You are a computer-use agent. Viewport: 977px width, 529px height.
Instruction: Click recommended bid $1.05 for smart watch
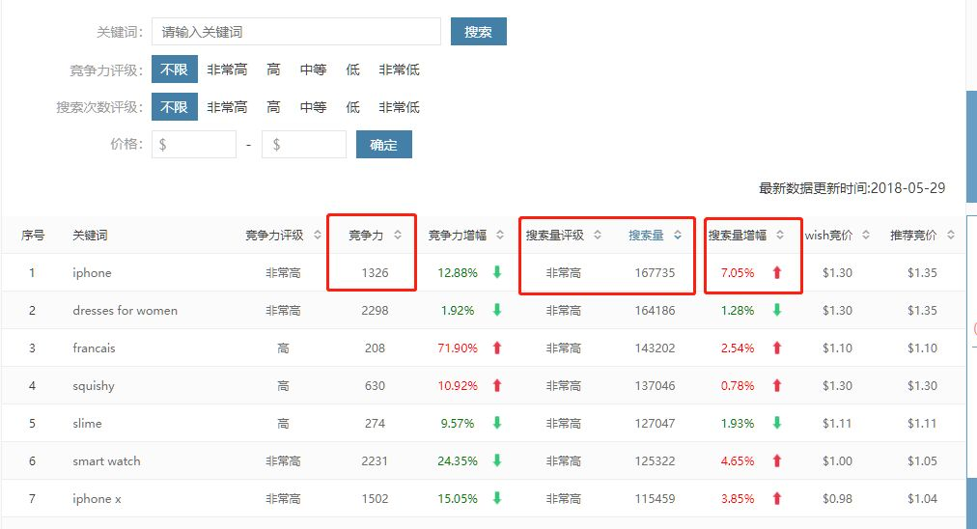pos(922,461)
